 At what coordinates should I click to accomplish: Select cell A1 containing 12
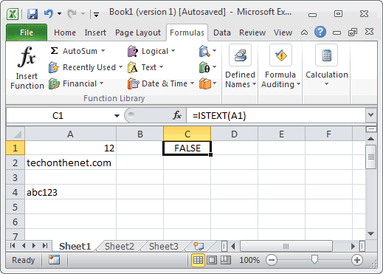(70, 148)
